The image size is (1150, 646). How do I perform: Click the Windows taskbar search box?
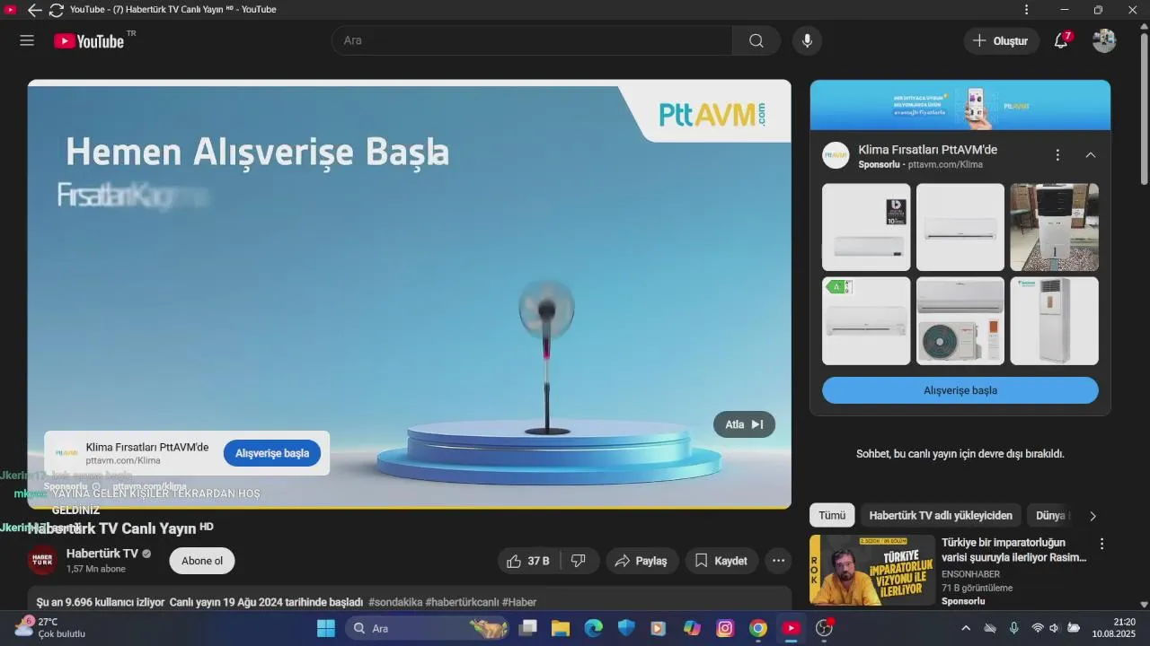point(427,628)
